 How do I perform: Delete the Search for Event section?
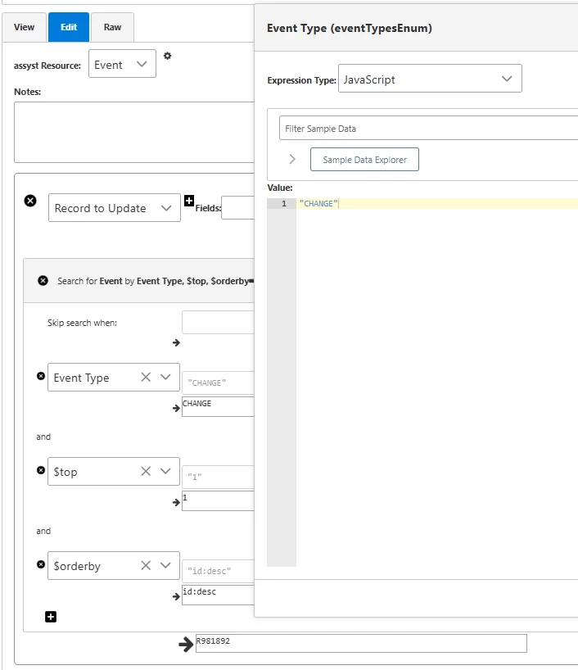click(43, 281)
